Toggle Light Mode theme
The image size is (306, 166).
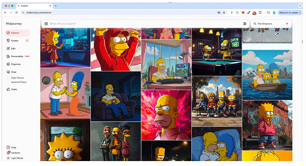point(17,158)
